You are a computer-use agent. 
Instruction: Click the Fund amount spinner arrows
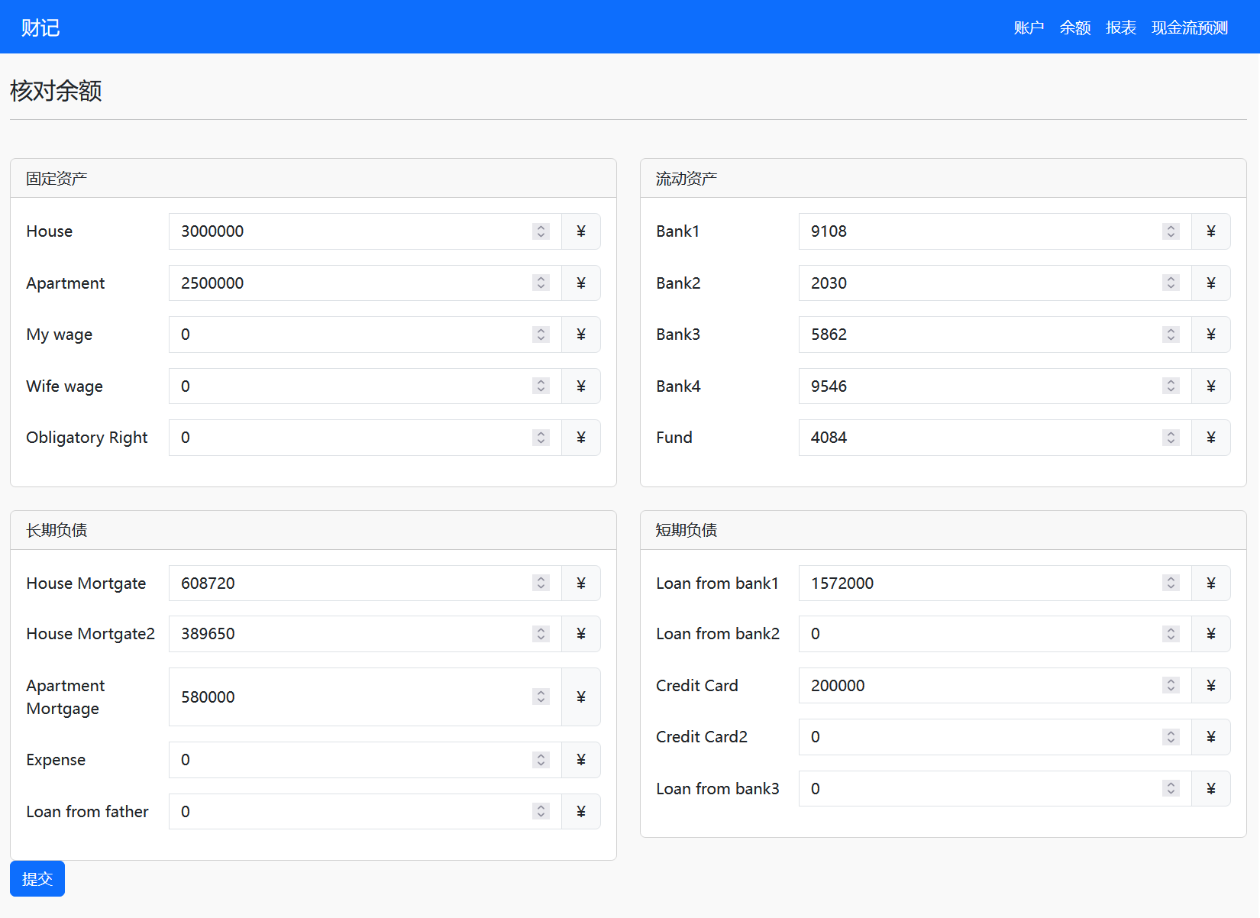(x=1171, y=438)
